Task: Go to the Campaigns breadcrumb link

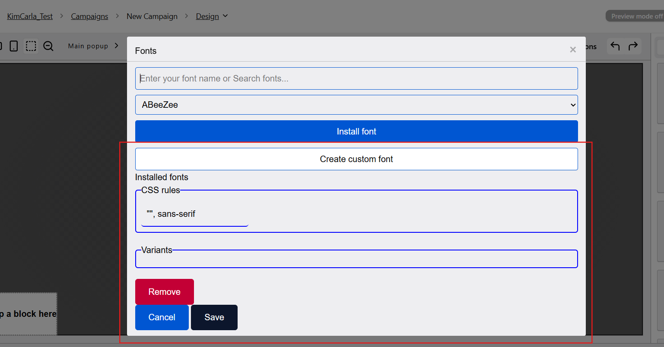Action: [89, 16]
